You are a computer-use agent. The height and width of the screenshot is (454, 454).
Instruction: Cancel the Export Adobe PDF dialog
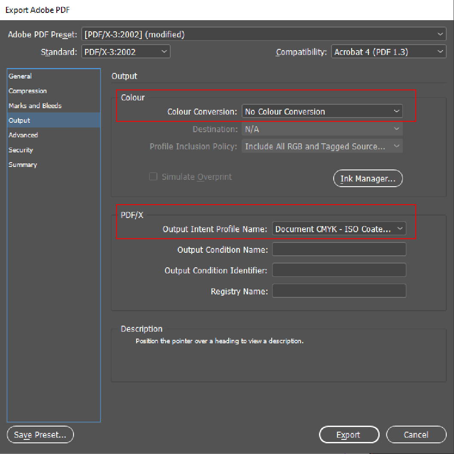[416, 435]
